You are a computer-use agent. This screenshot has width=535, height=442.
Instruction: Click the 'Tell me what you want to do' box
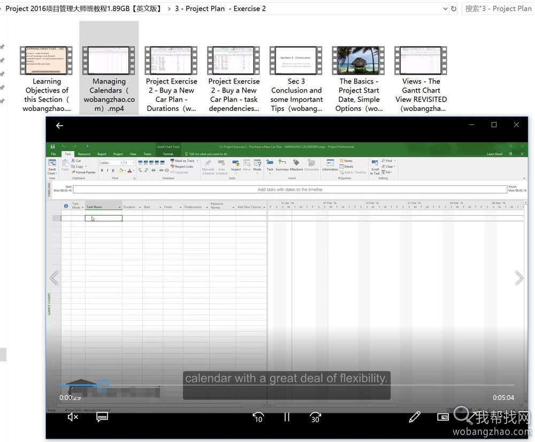(206, 154)
